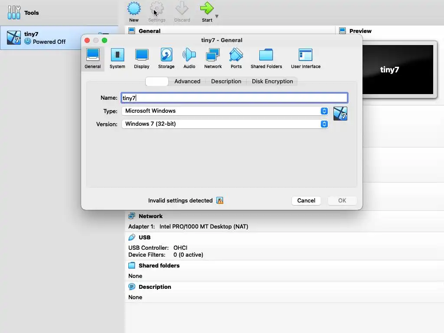Open the General settings category icon
This screenshot has height=333, width=444.
(93, 59)
